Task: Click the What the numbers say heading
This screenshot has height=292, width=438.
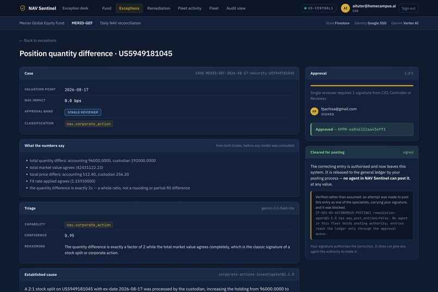Action: tap(45, 146)
